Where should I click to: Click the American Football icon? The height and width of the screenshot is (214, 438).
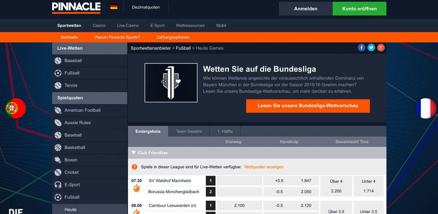click(x=58, y=110)
